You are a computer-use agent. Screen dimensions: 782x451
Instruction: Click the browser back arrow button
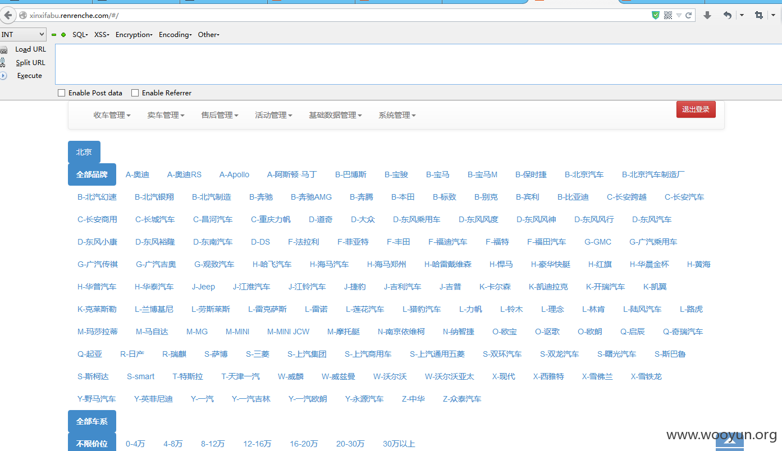(x=8, y=15)
